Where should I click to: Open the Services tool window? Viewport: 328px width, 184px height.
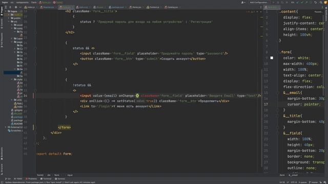pyautogui.click(x=60, y=179)
